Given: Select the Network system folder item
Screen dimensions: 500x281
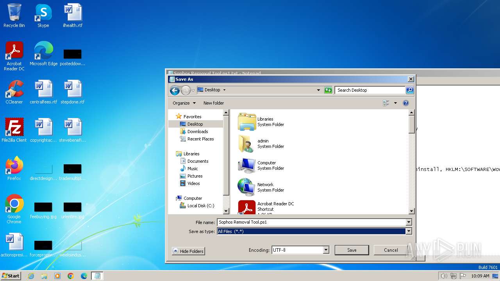Looking at the screenshot, I should pos(261,187).
